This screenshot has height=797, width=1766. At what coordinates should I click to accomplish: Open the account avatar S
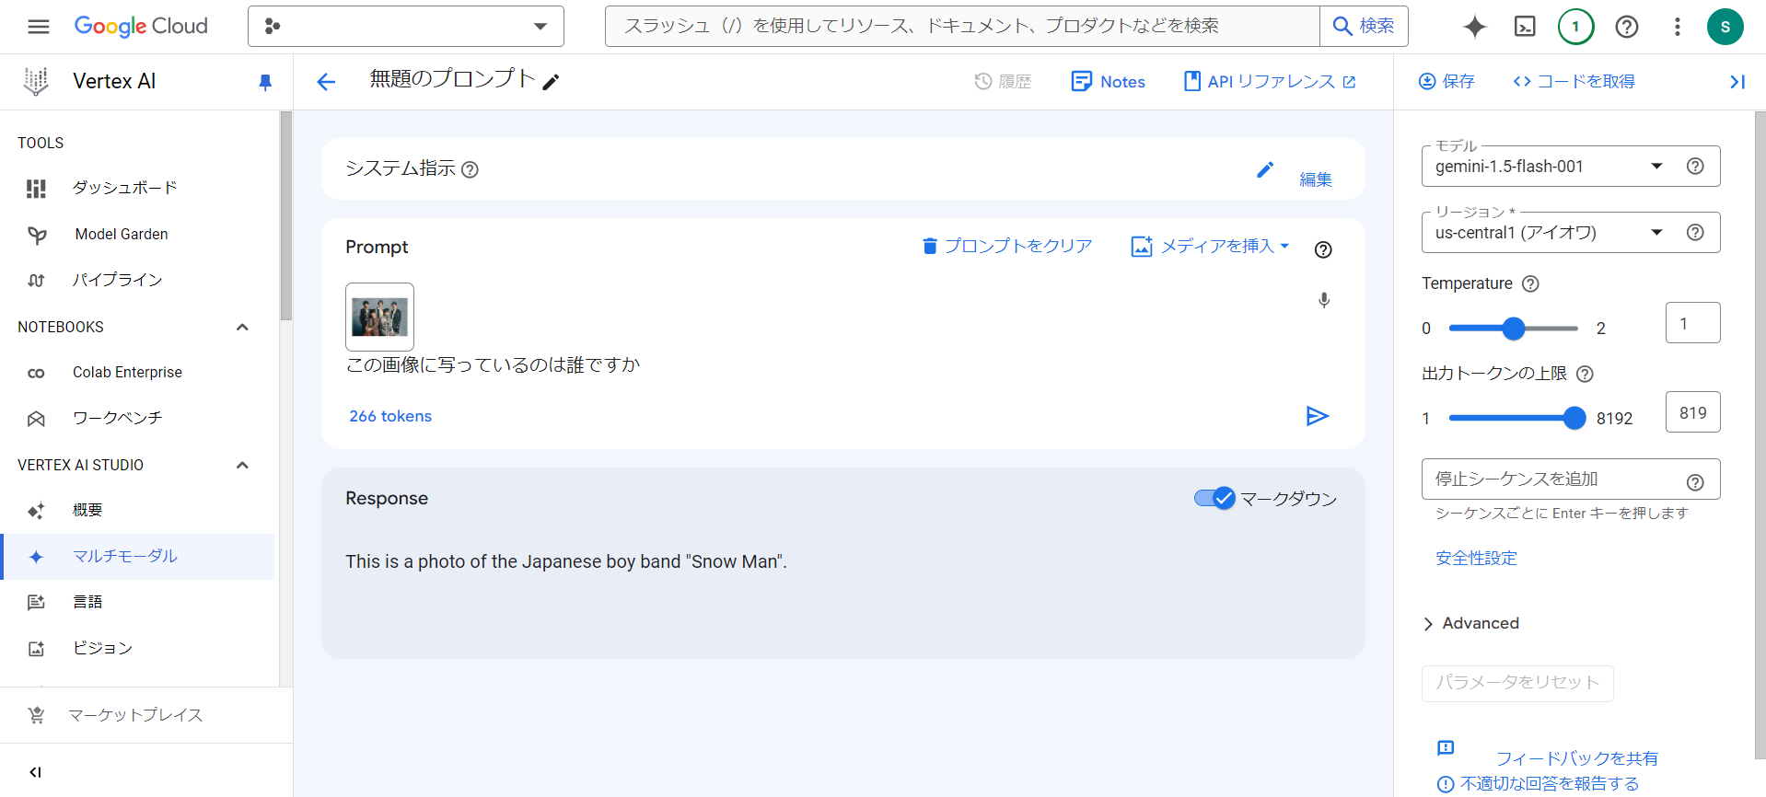(x=1725, y=27)
